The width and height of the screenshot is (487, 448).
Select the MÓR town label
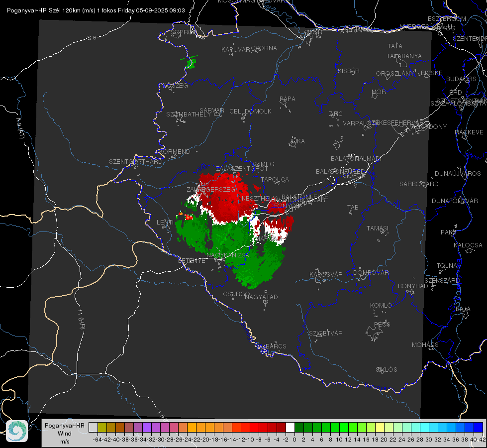[379, 92]
